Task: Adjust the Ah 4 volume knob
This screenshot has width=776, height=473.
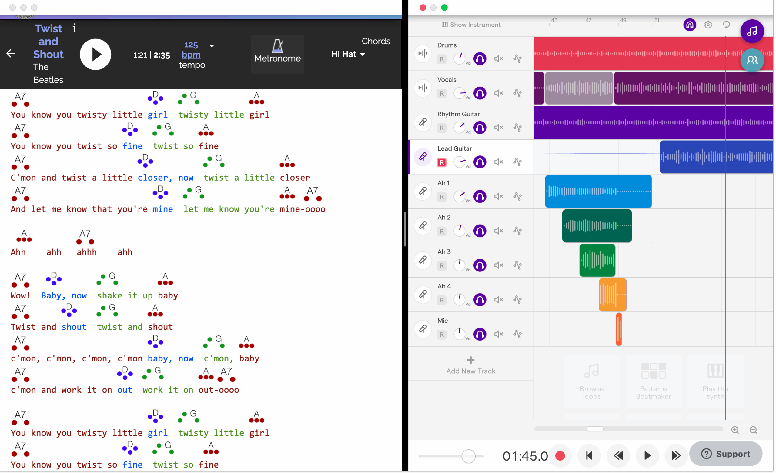Action: click(x=460, y=299)
